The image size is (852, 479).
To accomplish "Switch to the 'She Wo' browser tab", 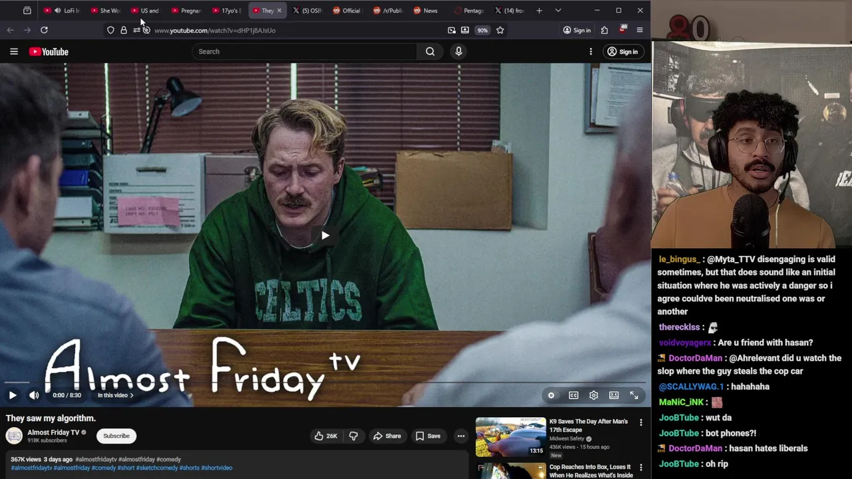I will pos(105,11).
